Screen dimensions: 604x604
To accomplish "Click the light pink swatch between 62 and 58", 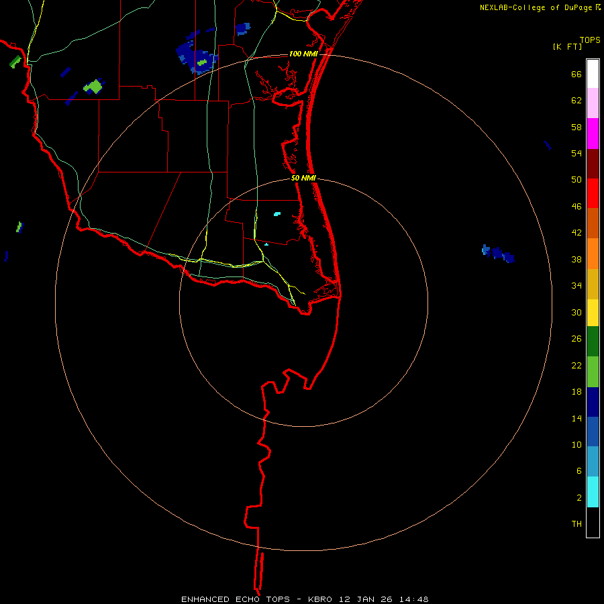I will coord(593,103).
